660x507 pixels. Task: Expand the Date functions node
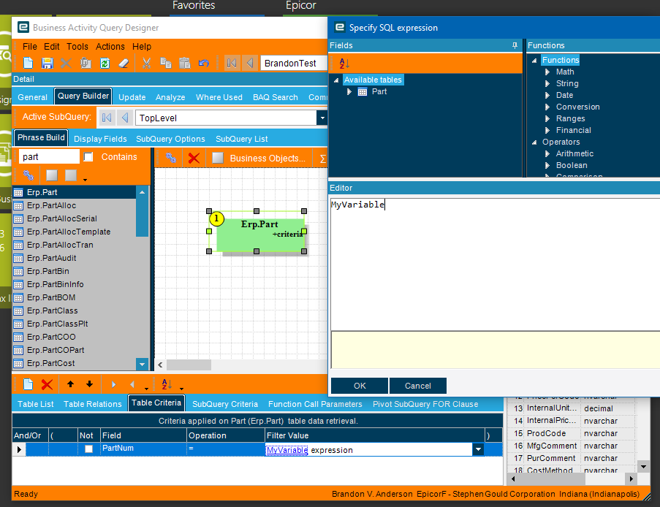click(x=547, y=96)
